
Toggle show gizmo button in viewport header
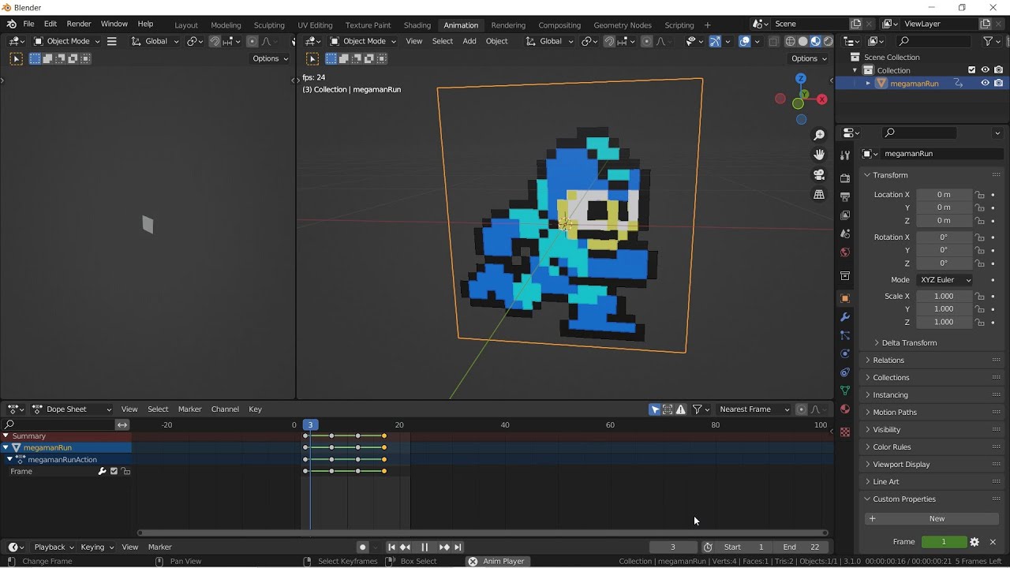[x=715, y=41]
